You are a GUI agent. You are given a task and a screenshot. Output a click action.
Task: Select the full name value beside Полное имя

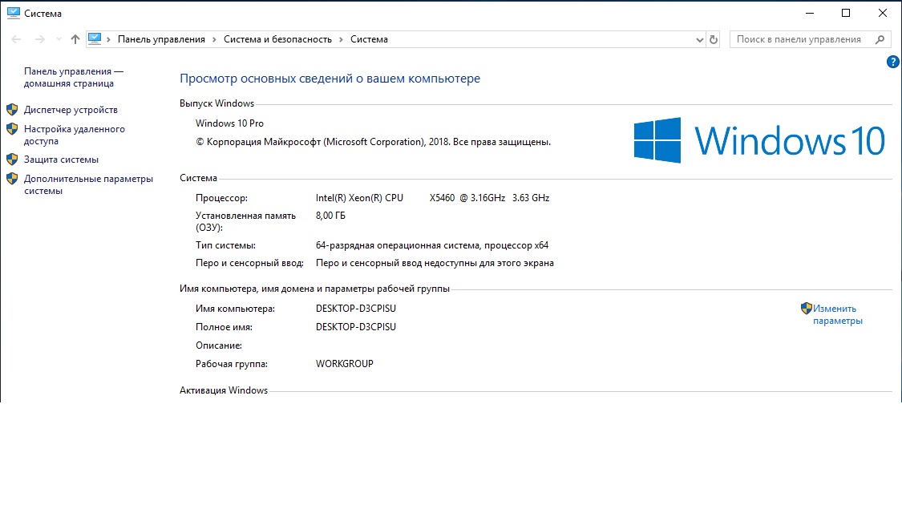[355, 327]
